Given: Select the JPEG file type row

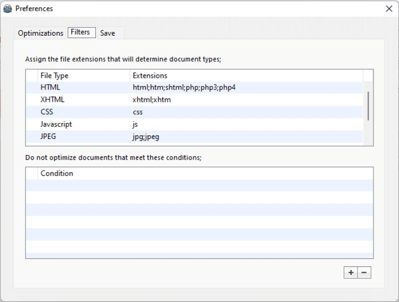Looking at the screenshot, I should pos(48,136).
